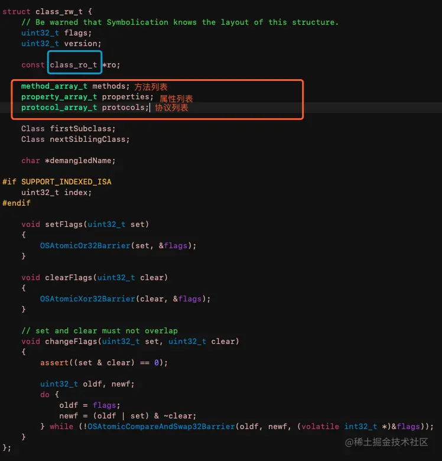Click the "protocols;" member name
442x461 pixels.
[125, 108]
